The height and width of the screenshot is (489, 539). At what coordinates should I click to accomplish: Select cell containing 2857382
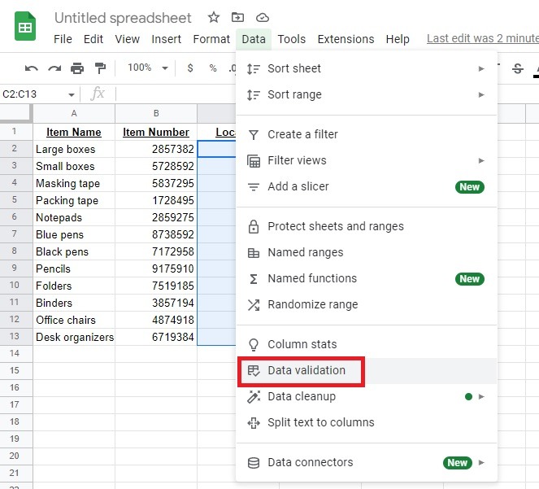(156, 149)
